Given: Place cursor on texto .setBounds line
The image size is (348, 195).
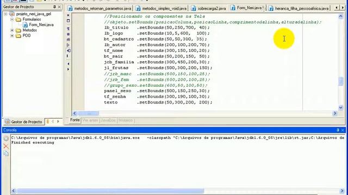Looking at the screenshot, I should [x=158, y=102].
